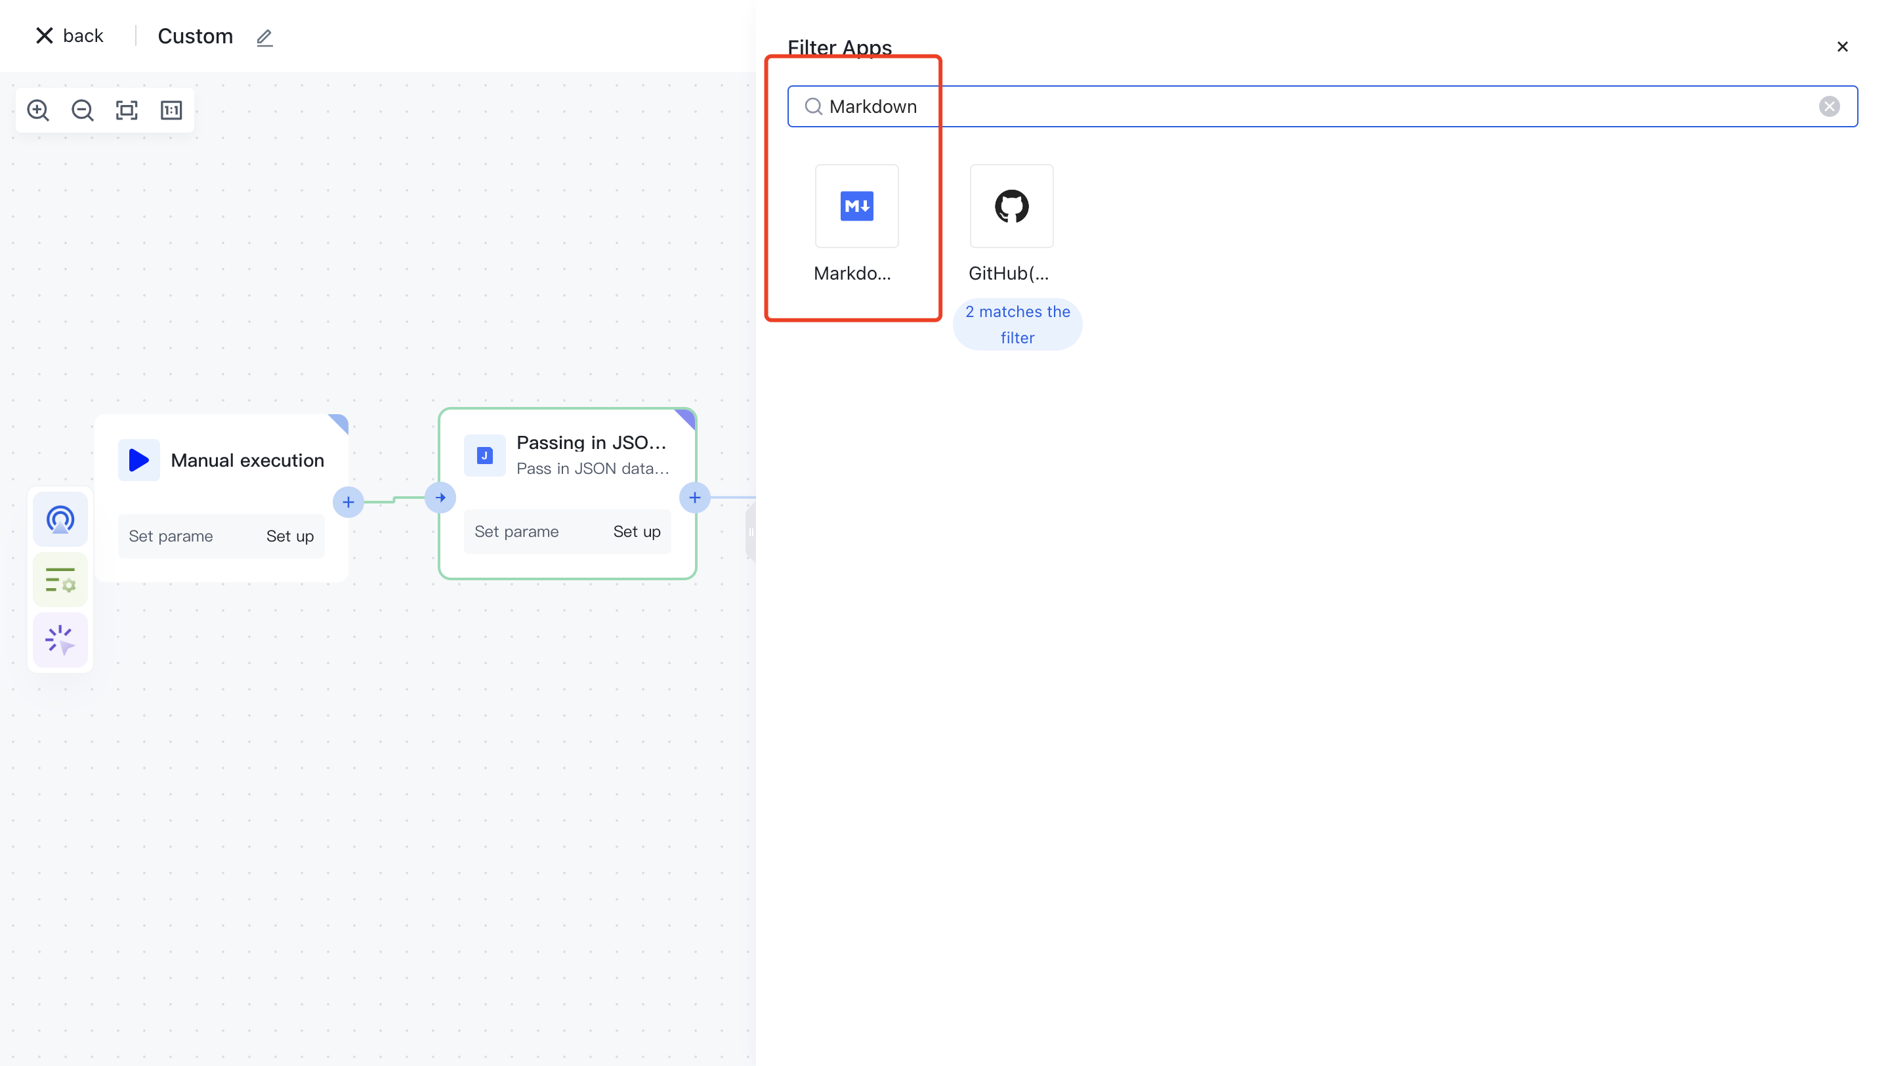Select the GitHub app tile
The height and width of the screenshot is (1066, 1890).
pyautogui.click(x=1011, y=206)
